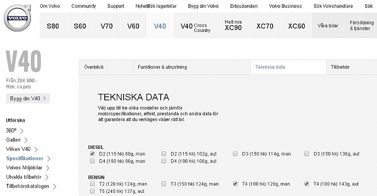Click the chevron next to Vilken V40
This screenshot has height=196, width=377.
coord(36,149)
